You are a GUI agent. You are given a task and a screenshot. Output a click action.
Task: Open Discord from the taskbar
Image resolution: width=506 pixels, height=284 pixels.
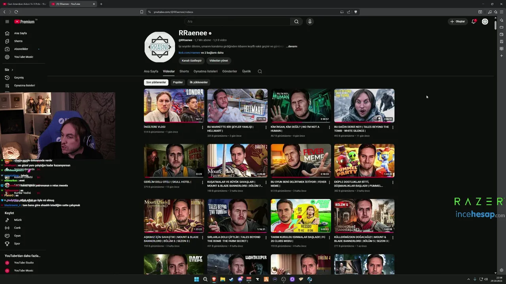(x=240, y=279)
